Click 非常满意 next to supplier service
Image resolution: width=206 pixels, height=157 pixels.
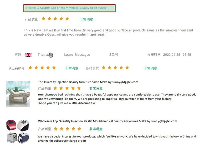[x=72, y=68]
